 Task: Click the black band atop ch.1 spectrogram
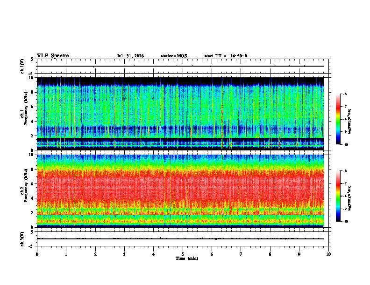pyautogui.click(x=180, y=81)
